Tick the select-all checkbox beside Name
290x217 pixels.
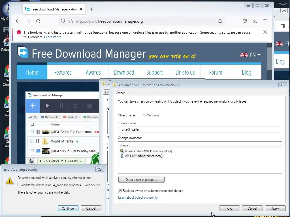click(x=32, y=124)
